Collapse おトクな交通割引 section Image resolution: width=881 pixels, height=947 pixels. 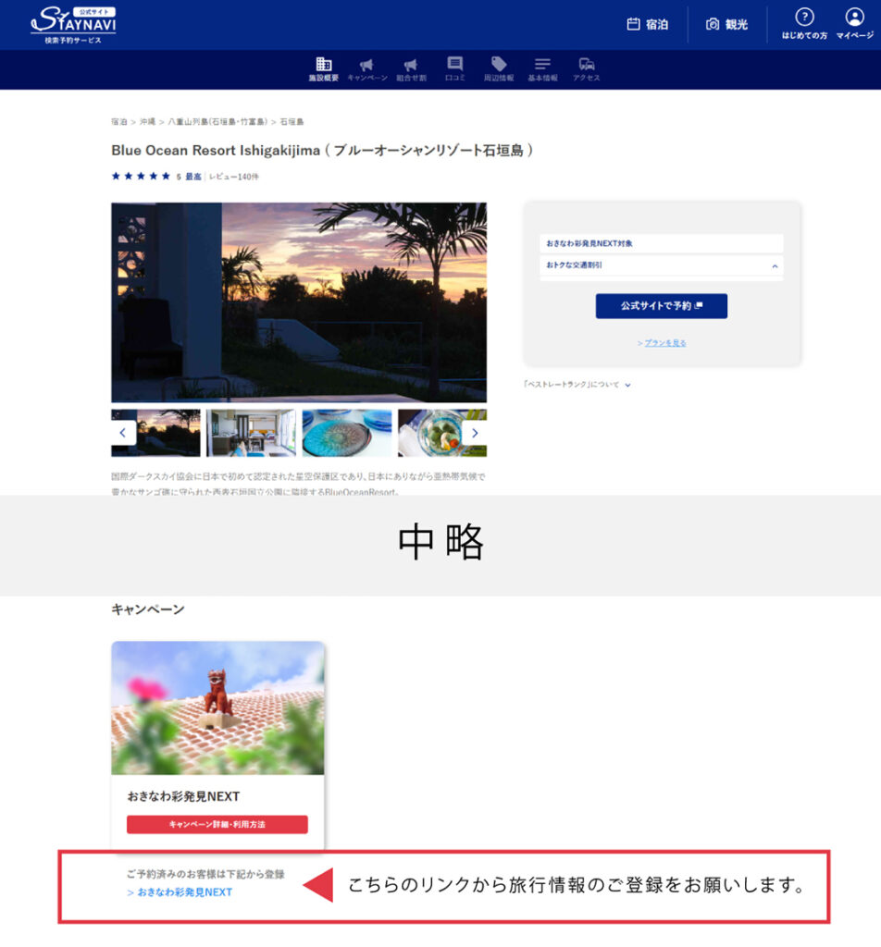coord(661,265)
